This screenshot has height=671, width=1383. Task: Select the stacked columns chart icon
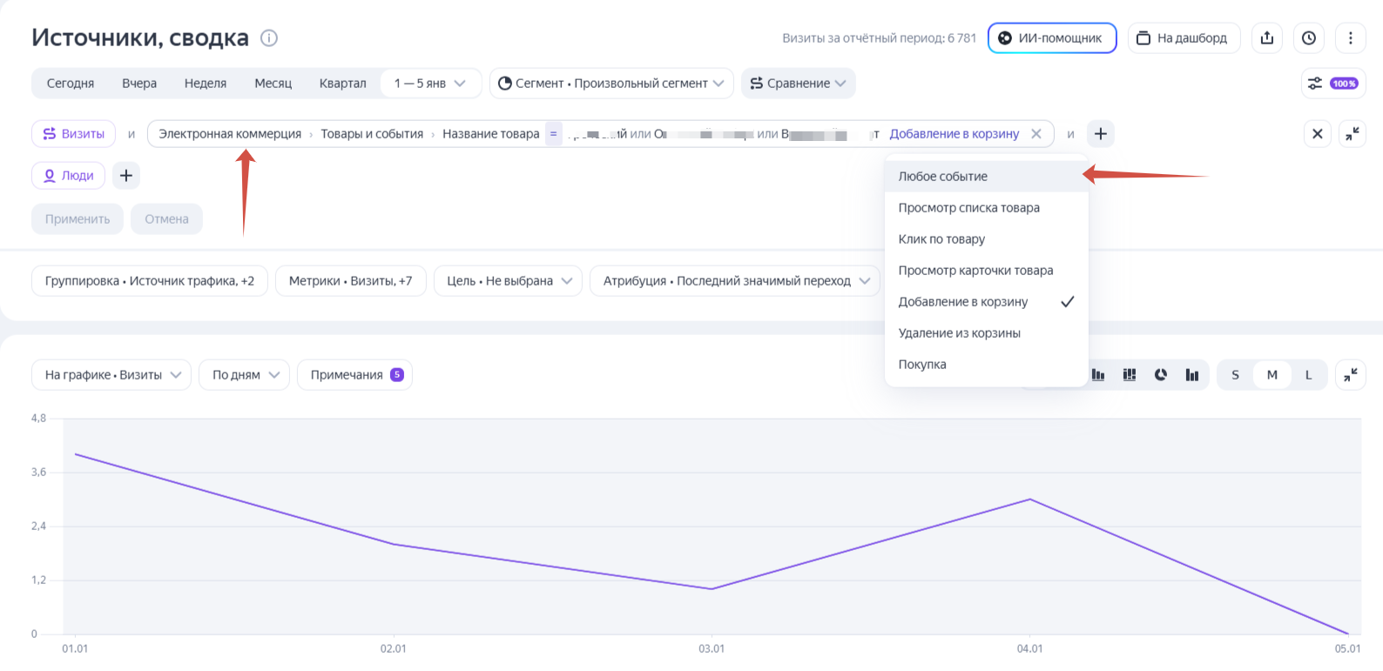click(x=1130, y=375)
